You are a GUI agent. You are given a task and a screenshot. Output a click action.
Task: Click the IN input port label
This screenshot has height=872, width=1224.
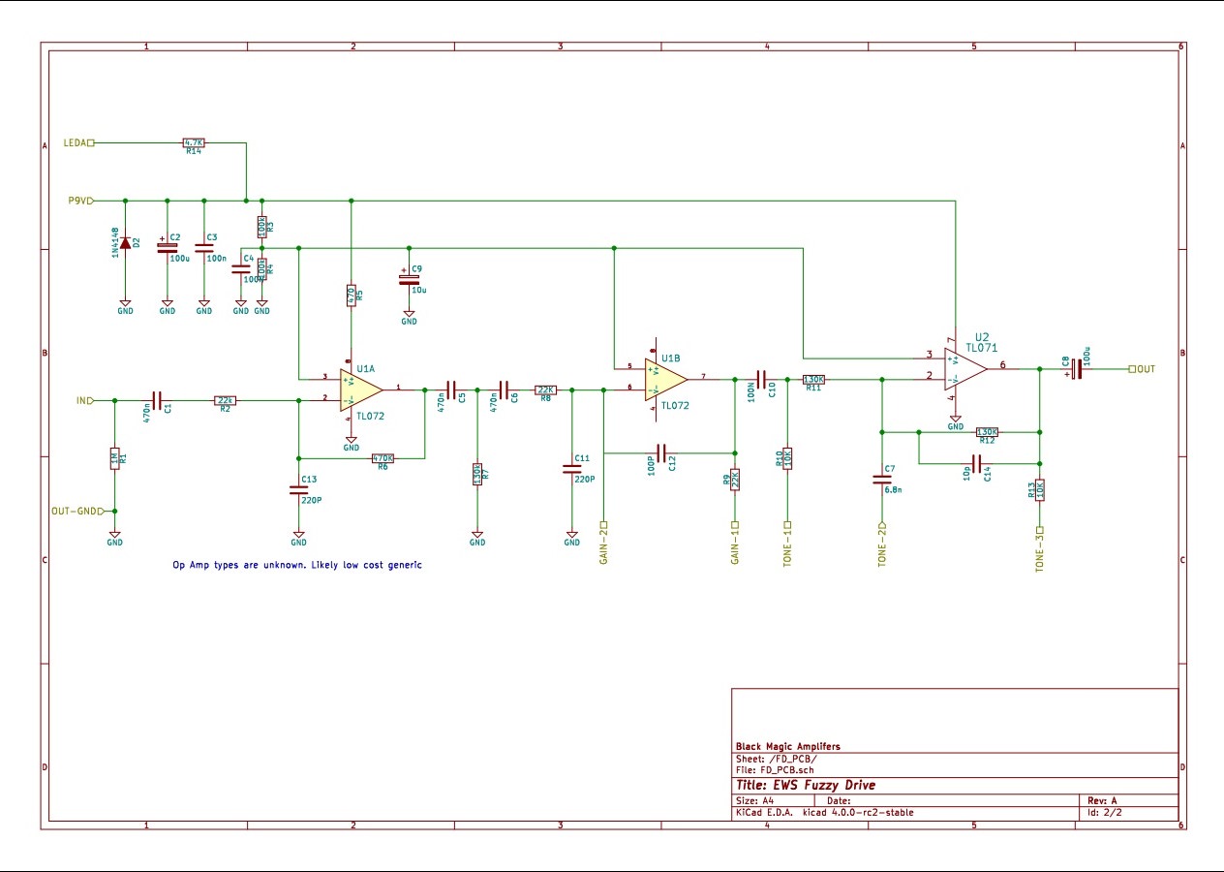pos(83,400)
